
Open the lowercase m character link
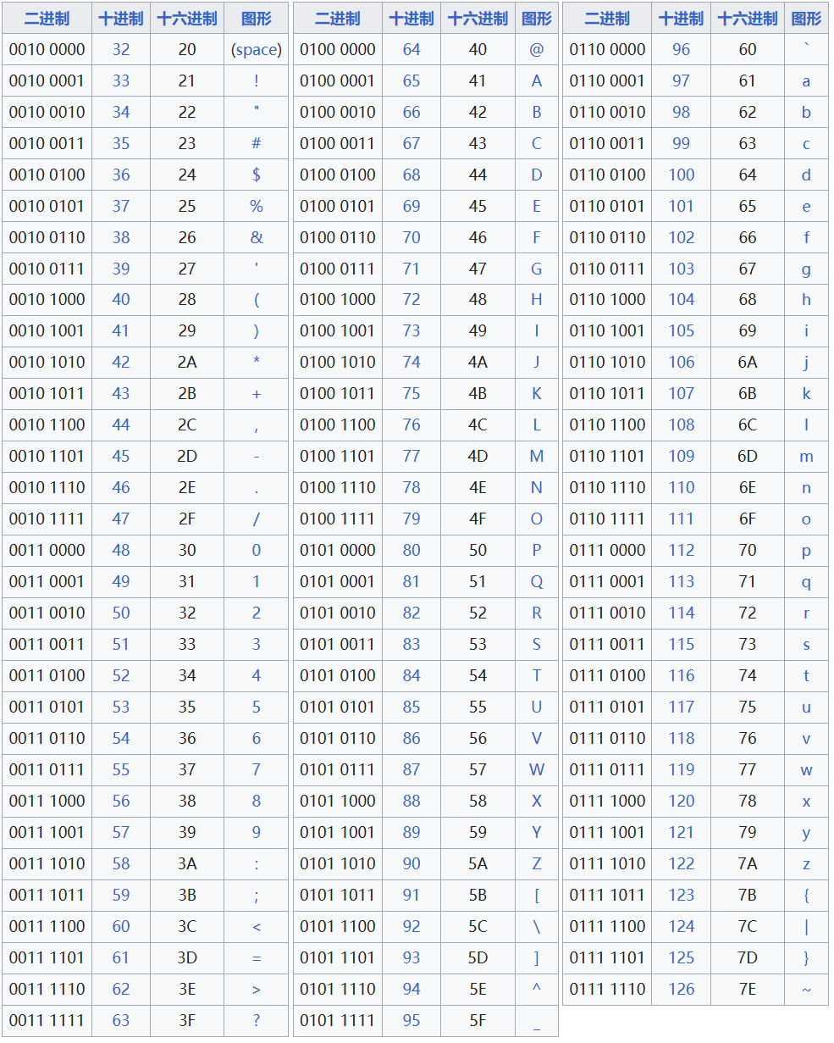(x=806, y=456)
